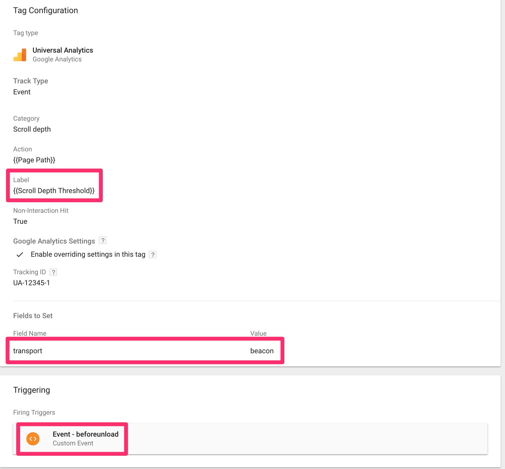Click the orange Custom Event trigger icon

click(33, 439)
